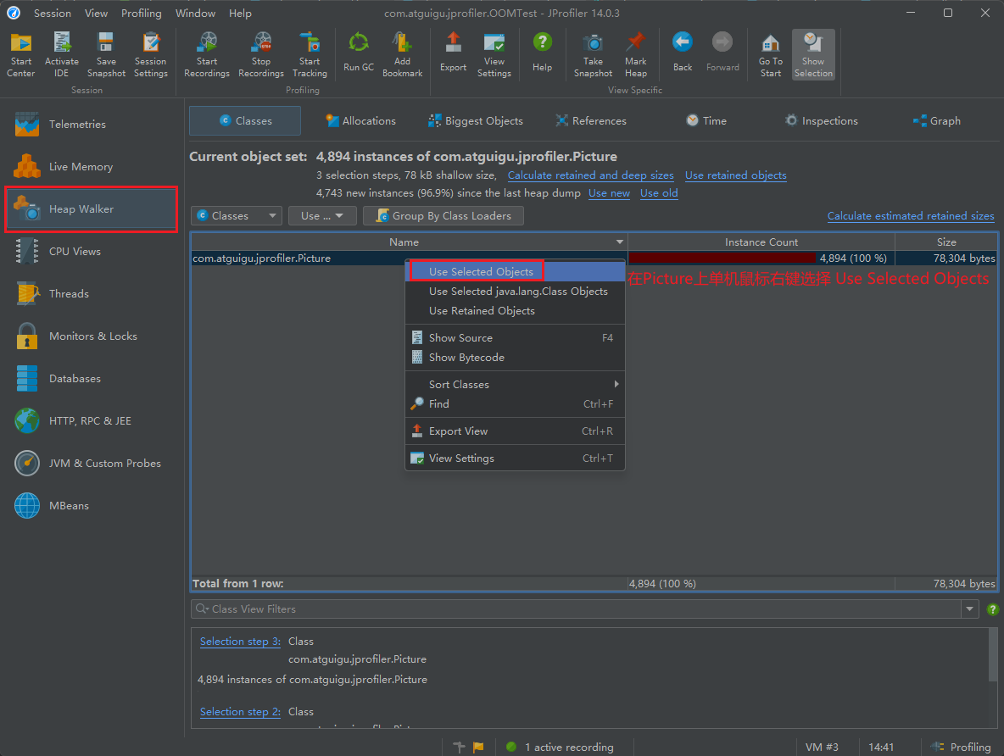Image resolution: width=1004 pixels, height=756 pixels.
Task: Switch to the Biggest Objects tab
Action: [476, 121]
